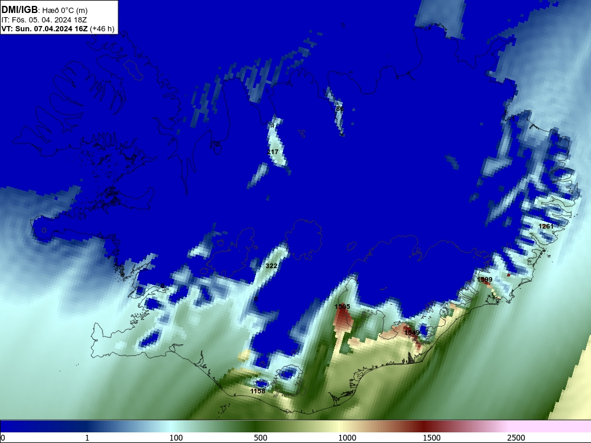591x443 pixels.
Task: Click the map value 1549
Action: pyautogui.click(x=412, y=333)
